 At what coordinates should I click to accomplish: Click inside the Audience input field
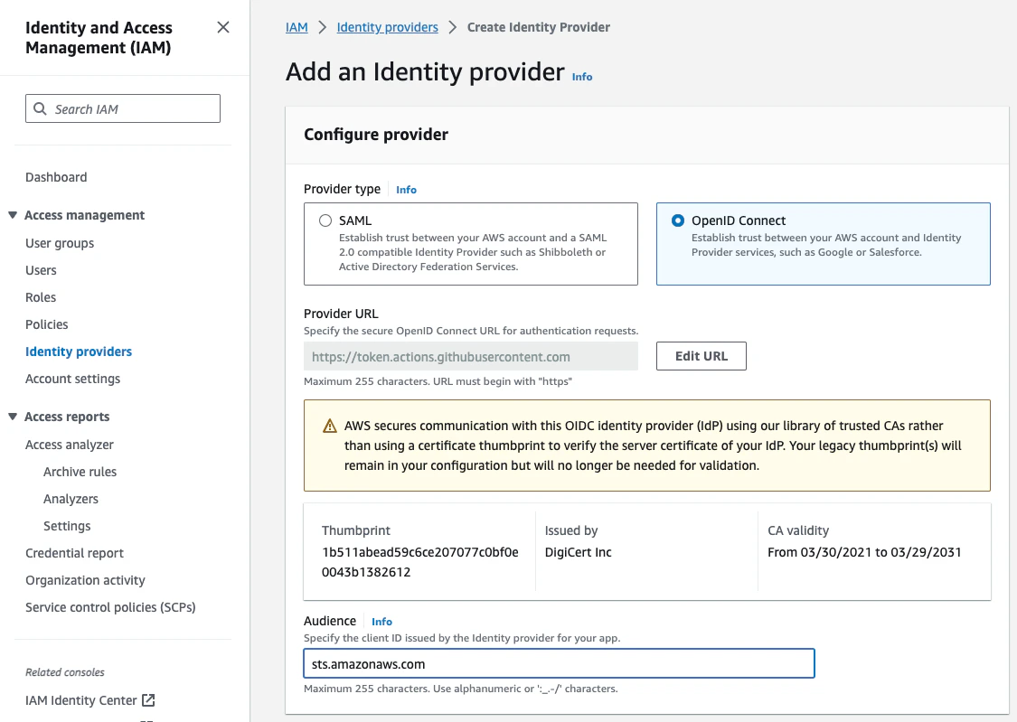(558, 663)
